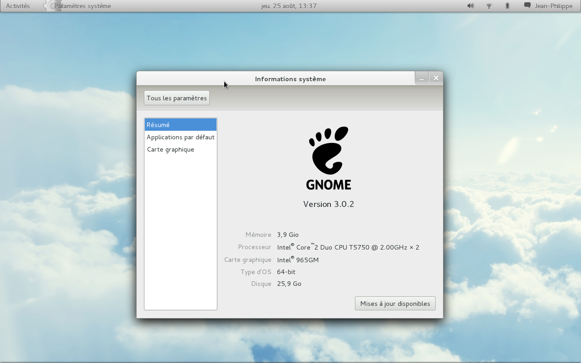Select Carte graphique in the sidebar

(x=171, y=149)
